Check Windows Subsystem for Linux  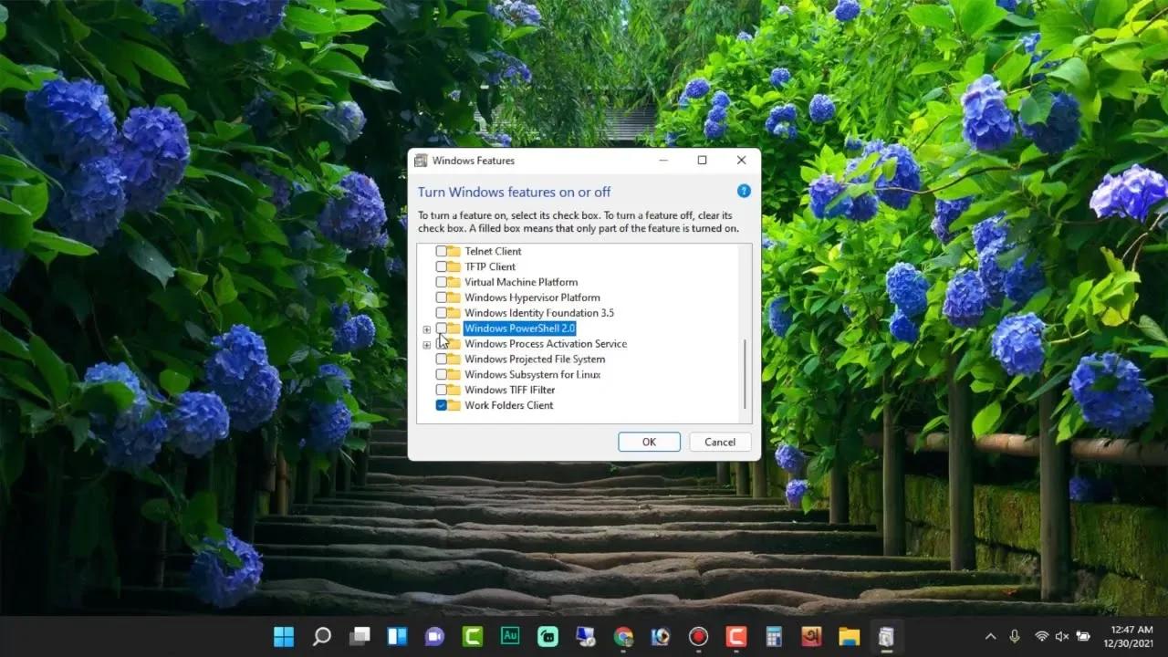coord(442,374)
